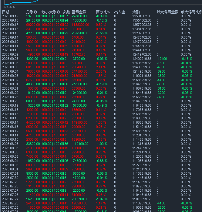Click the 出入金 column header
The image size is (202, 212).
coord(120,12)
